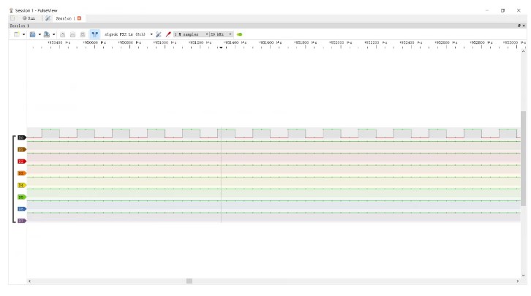
Task: Select the D2 channel label
Action: click(x=22, y=162)
